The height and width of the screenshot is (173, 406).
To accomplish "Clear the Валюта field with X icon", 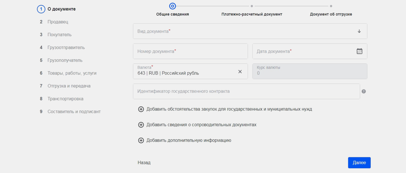I will point(240,72).
